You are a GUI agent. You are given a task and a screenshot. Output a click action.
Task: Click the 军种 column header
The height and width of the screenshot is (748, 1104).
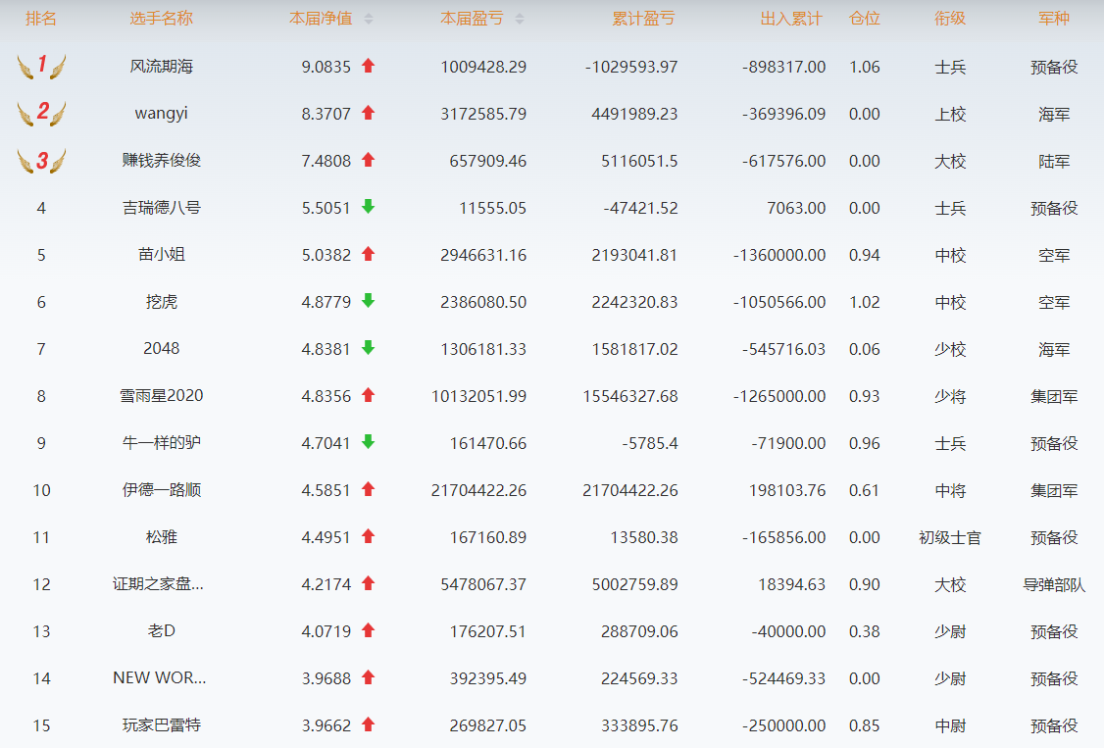(x=1054, y=19)
